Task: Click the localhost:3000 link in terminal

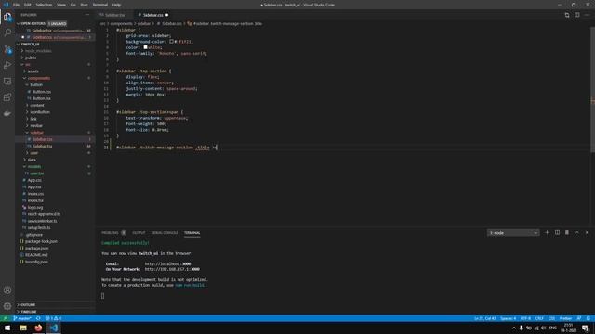Action: (x=167, y=263)
